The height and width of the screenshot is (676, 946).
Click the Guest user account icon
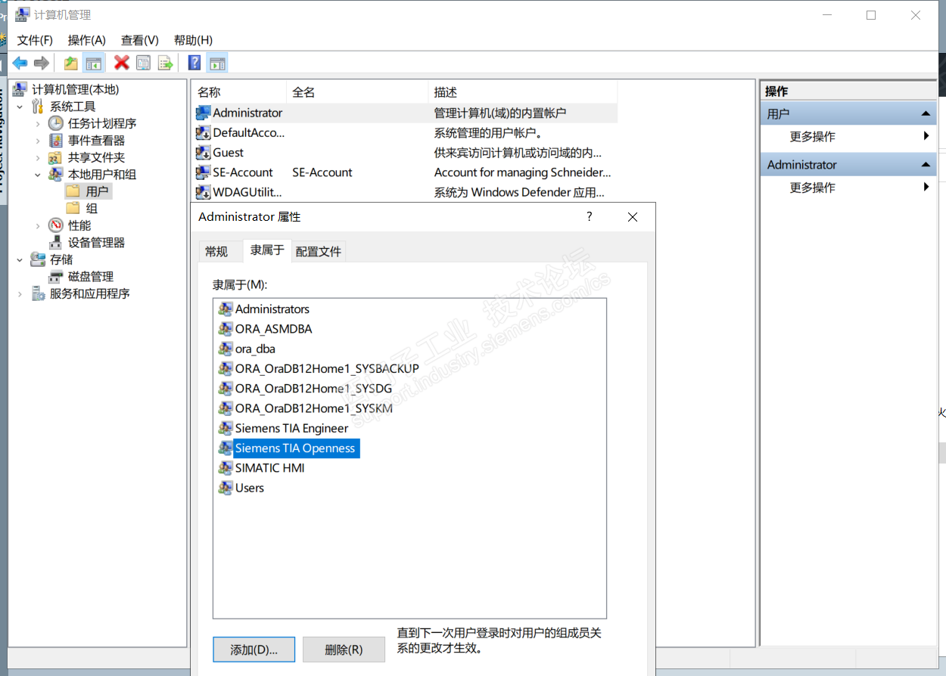(203, 152)
